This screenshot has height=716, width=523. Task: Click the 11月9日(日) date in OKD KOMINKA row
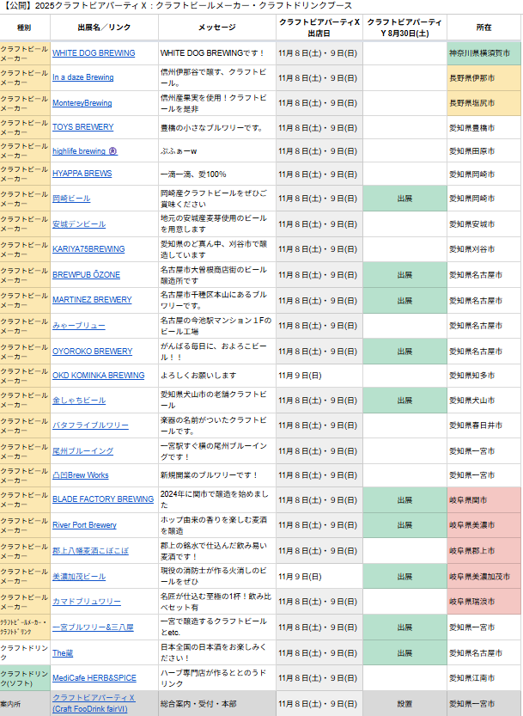pos(319,376)
